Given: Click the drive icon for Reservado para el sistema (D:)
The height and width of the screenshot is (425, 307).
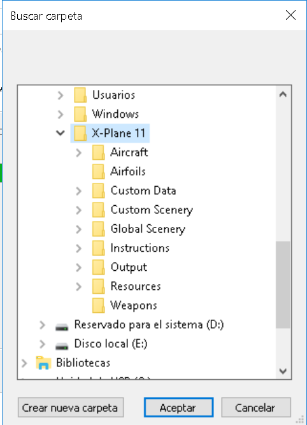Looking at the screenshot, I should [x=62, y=327].
